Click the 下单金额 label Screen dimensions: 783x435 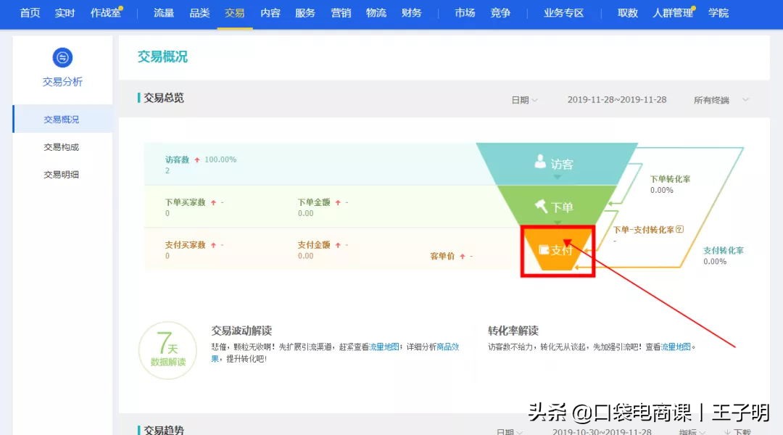[314, 202]
